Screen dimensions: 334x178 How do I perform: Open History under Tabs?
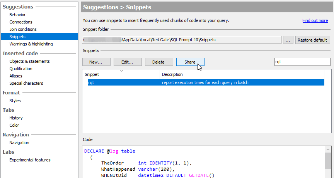click(x=16, y=118)
